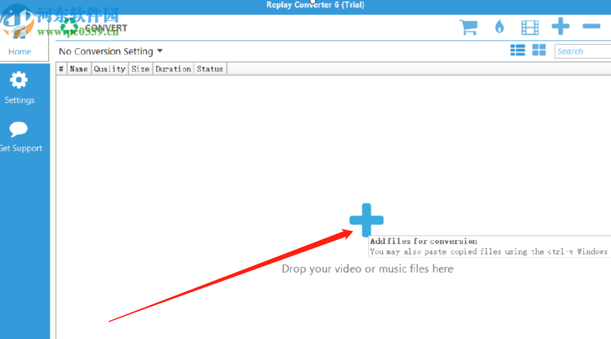Switch to list view layout
The image size is (611, 339).
pyautogui.click(x=517, y=50)
